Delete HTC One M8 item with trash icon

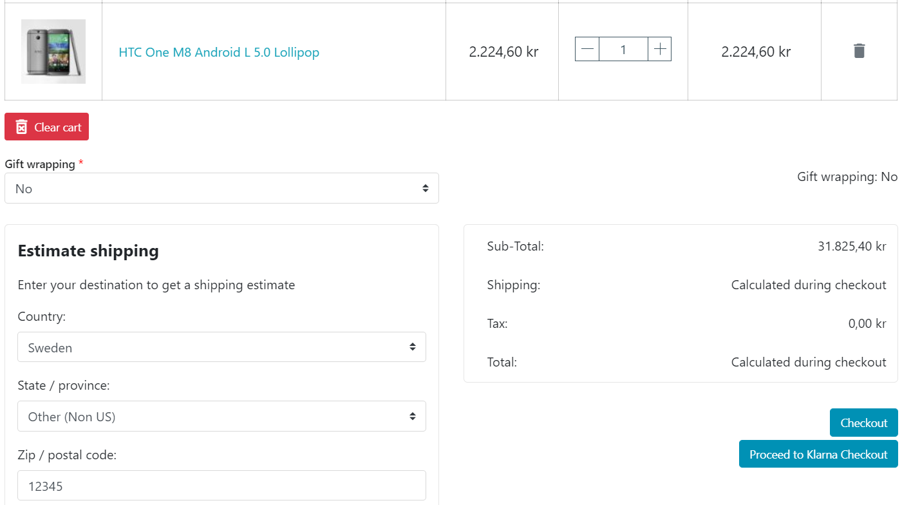(859, 52)
